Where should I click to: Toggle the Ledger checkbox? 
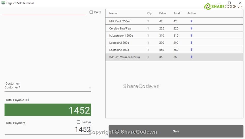coord(79,122)
